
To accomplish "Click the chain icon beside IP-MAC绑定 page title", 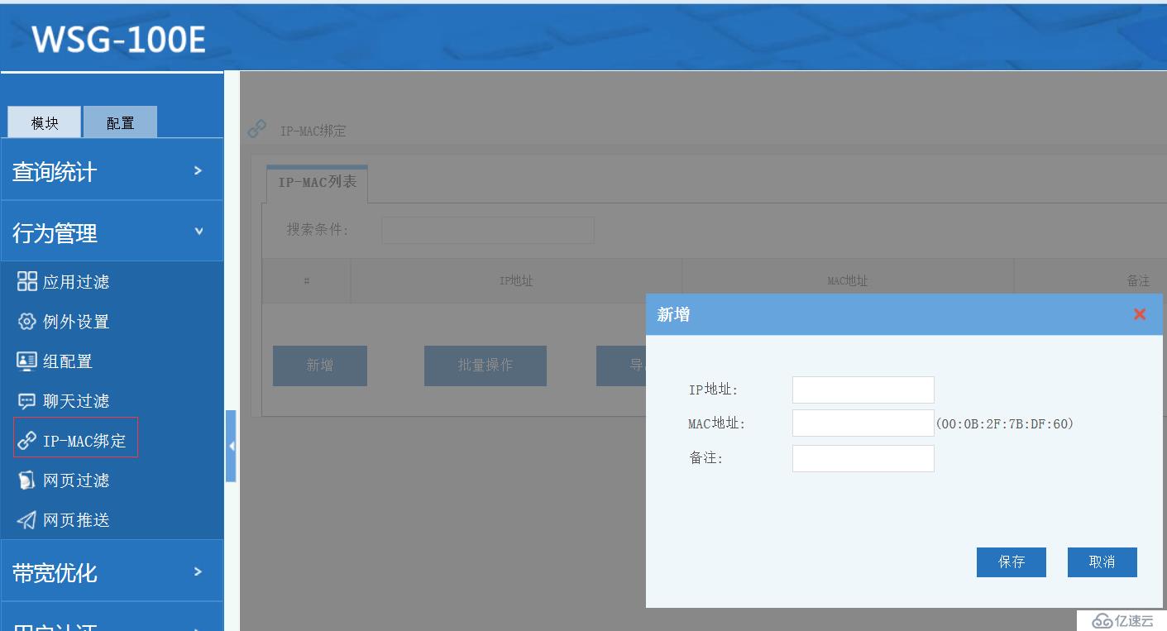I will coord(257,129).
